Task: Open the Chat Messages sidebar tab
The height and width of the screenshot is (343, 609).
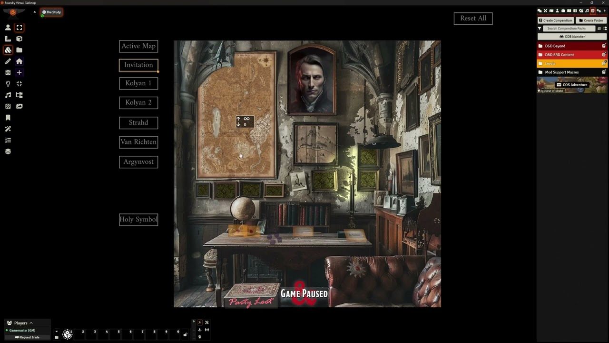Action: [x=540, y=11]
